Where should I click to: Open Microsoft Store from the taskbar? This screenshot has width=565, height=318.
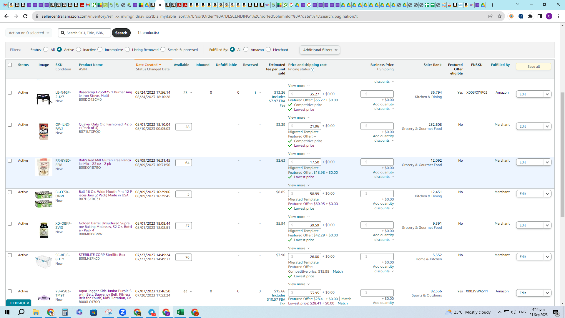click(94, 312)
